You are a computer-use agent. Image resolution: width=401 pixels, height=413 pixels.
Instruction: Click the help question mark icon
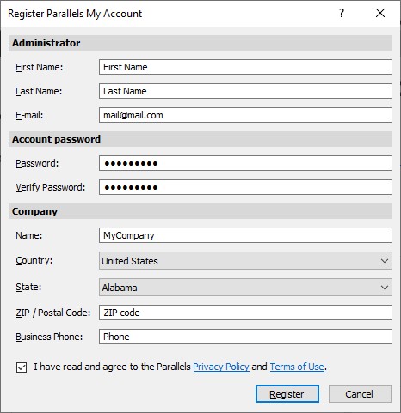click(x=342, y=13)
